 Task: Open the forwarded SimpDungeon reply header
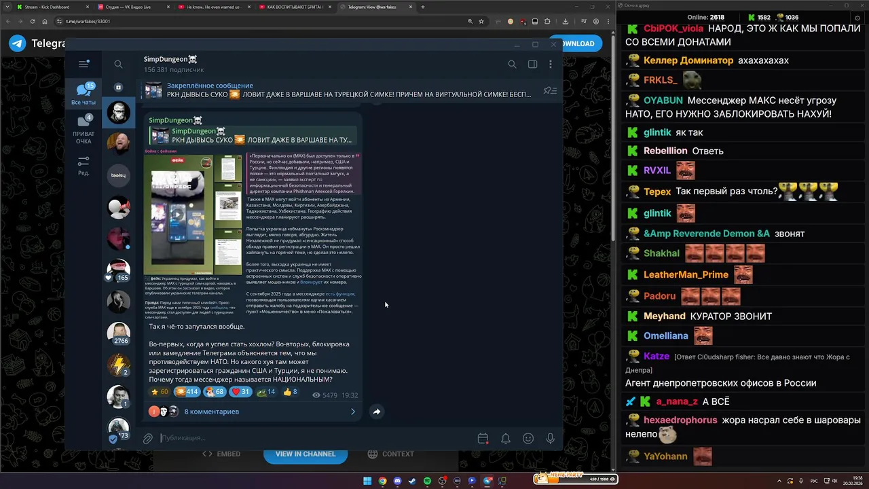click(252, 135)
